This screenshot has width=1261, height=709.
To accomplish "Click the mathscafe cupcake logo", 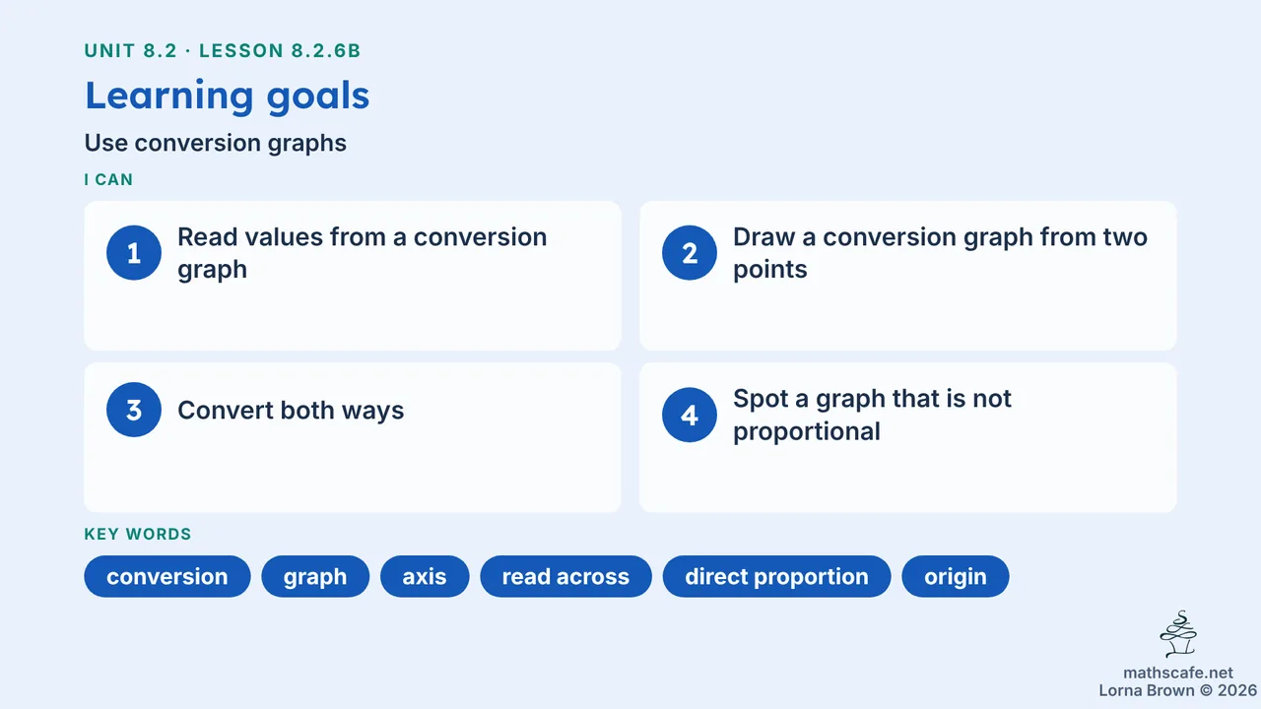I will point(1178,635).
